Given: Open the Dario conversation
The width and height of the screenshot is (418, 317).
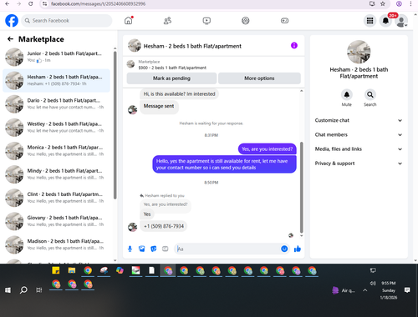Looking at the screenshot, I should [x=57, y=103].
